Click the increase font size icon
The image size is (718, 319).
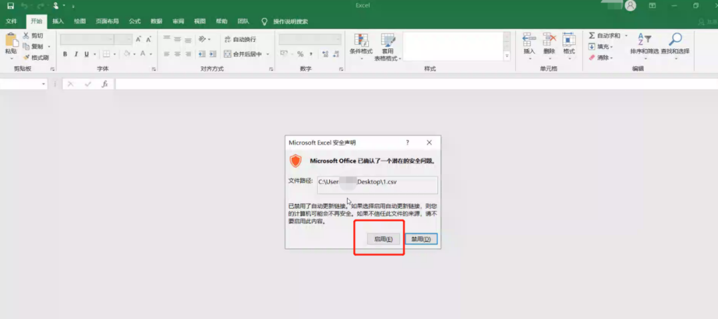(138, 39)
